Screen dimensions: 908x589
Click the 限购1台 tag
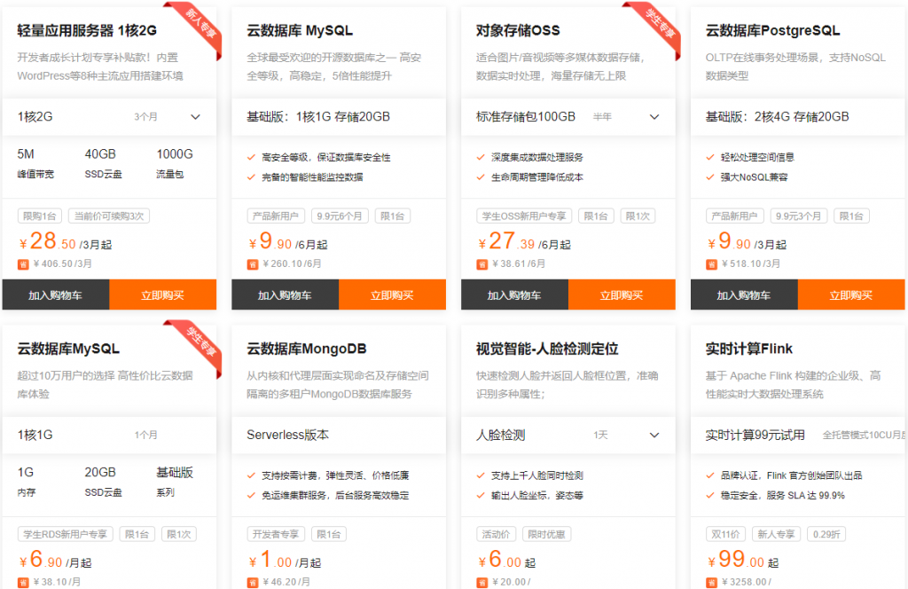pos(39,216)
